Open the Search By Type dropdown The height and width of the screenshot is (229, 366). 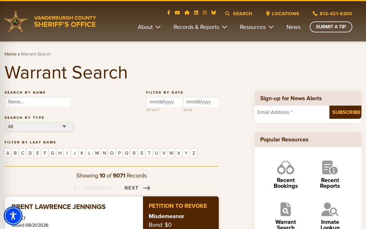[x=39, y=127]
